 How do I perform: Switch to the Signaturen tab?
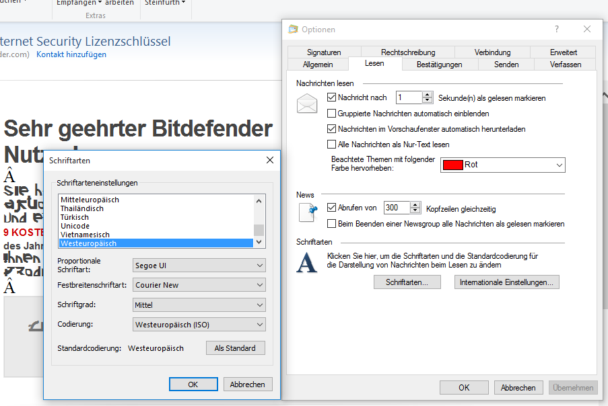click(324, 52)
